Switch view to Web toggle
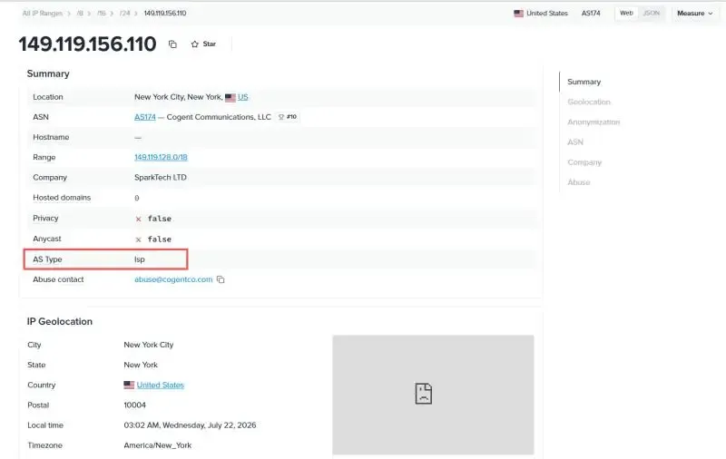This screenshot has width=726, height=459. [626, 13]
